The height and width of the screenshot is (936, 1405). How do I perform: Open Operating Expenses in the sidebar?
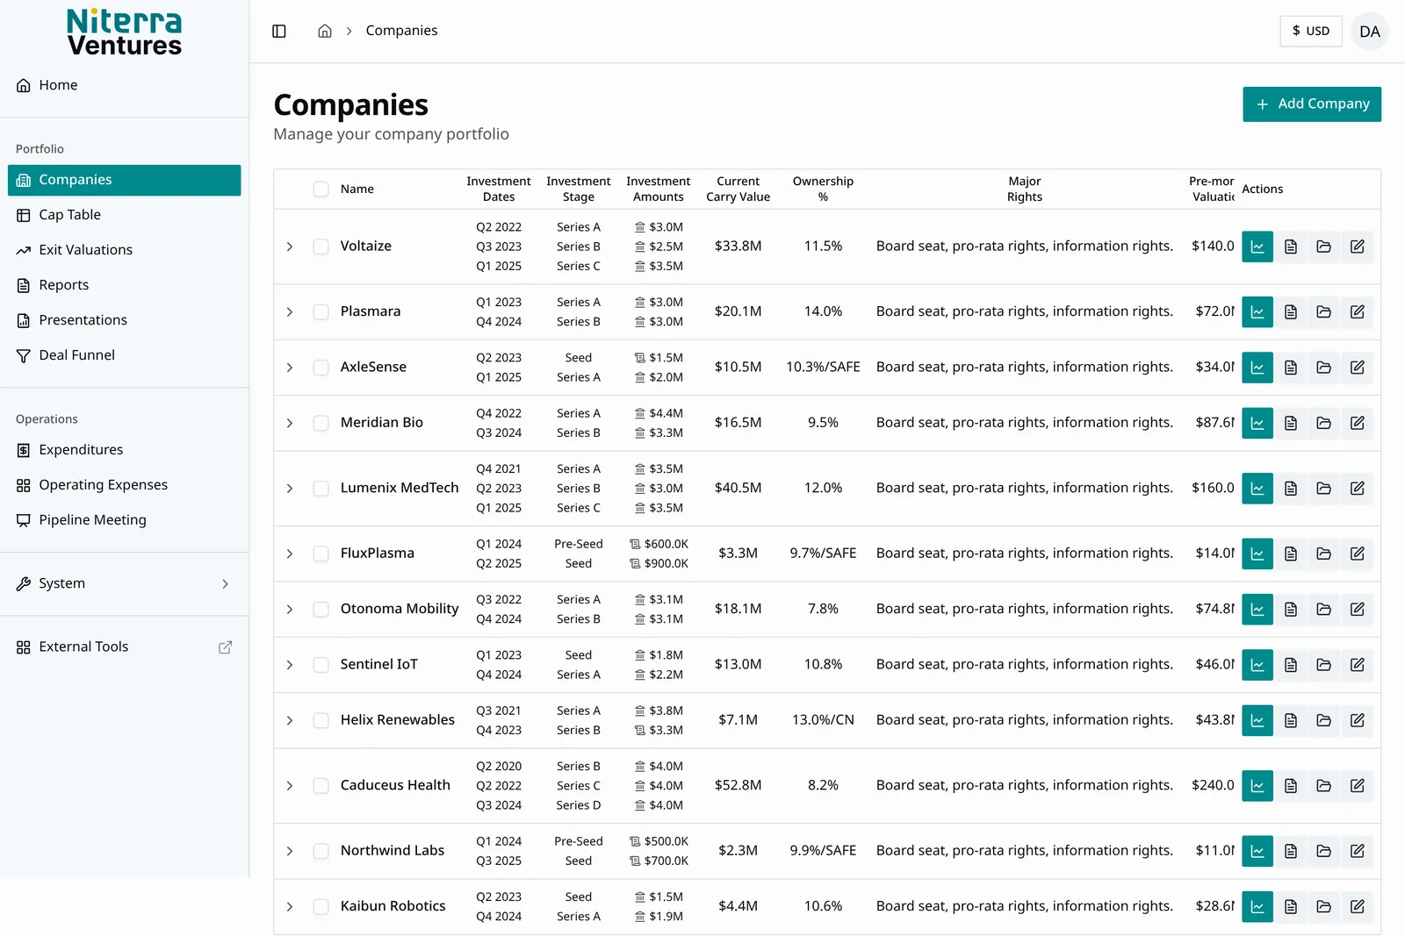pyautogui.click(x=124, y=485)
